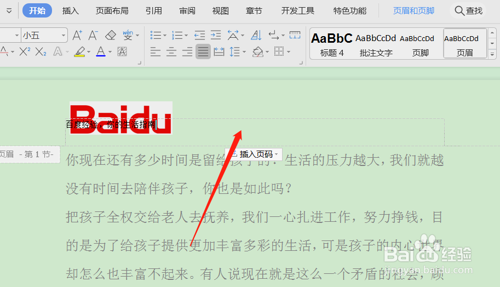Switch to the 视图 tab
This screenshot has width=500, height=287.
click(x=221, y=11)
